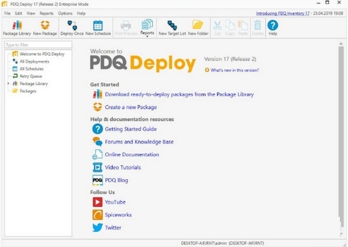Click DESKTOP-AIFJRNT\admin status bar text
This screenshot has height=247, width=348.
tap(204, 243)
